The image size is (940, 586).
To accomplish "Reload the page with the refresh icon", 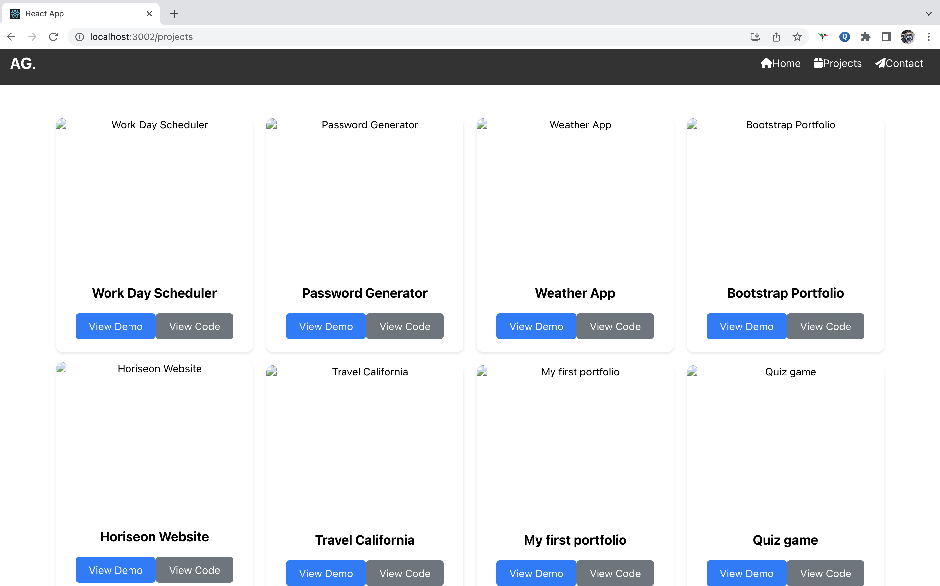I will 54,37.
